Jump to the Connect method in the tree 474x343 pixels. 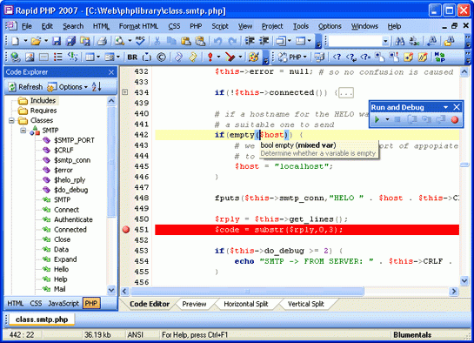(x=66, y=210)
